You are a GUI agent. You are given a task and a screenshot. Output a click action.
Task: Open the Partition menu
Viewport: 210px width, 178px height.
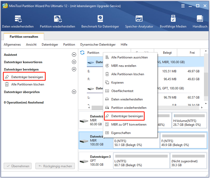[69, 45]
